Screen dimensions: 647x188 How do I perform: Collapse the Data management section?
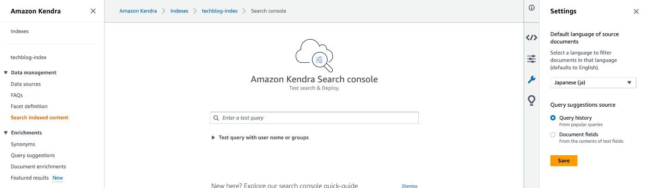(x=6, y=73)
